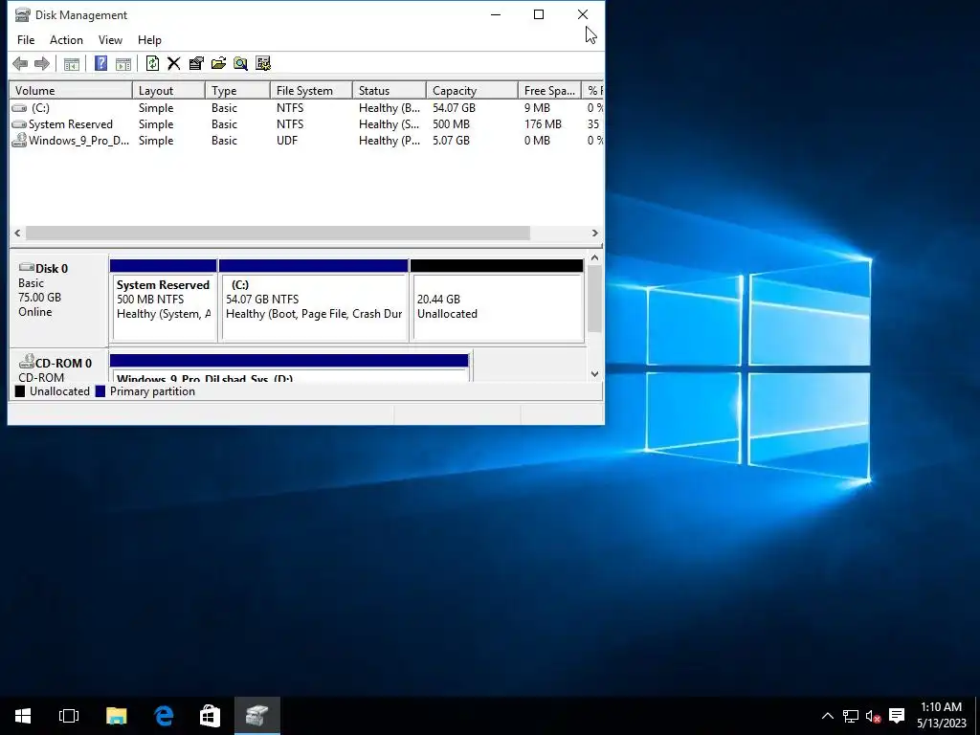Viewport: 980px width, 735px height.
Task: Launch Microsoft Edge from the taskbar
Action: [164, 716]
